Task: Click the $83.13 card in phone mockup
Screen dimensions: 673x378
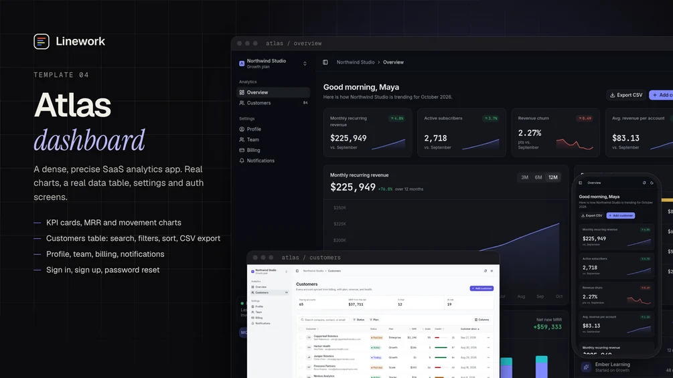Action: [x=616, y=325]
